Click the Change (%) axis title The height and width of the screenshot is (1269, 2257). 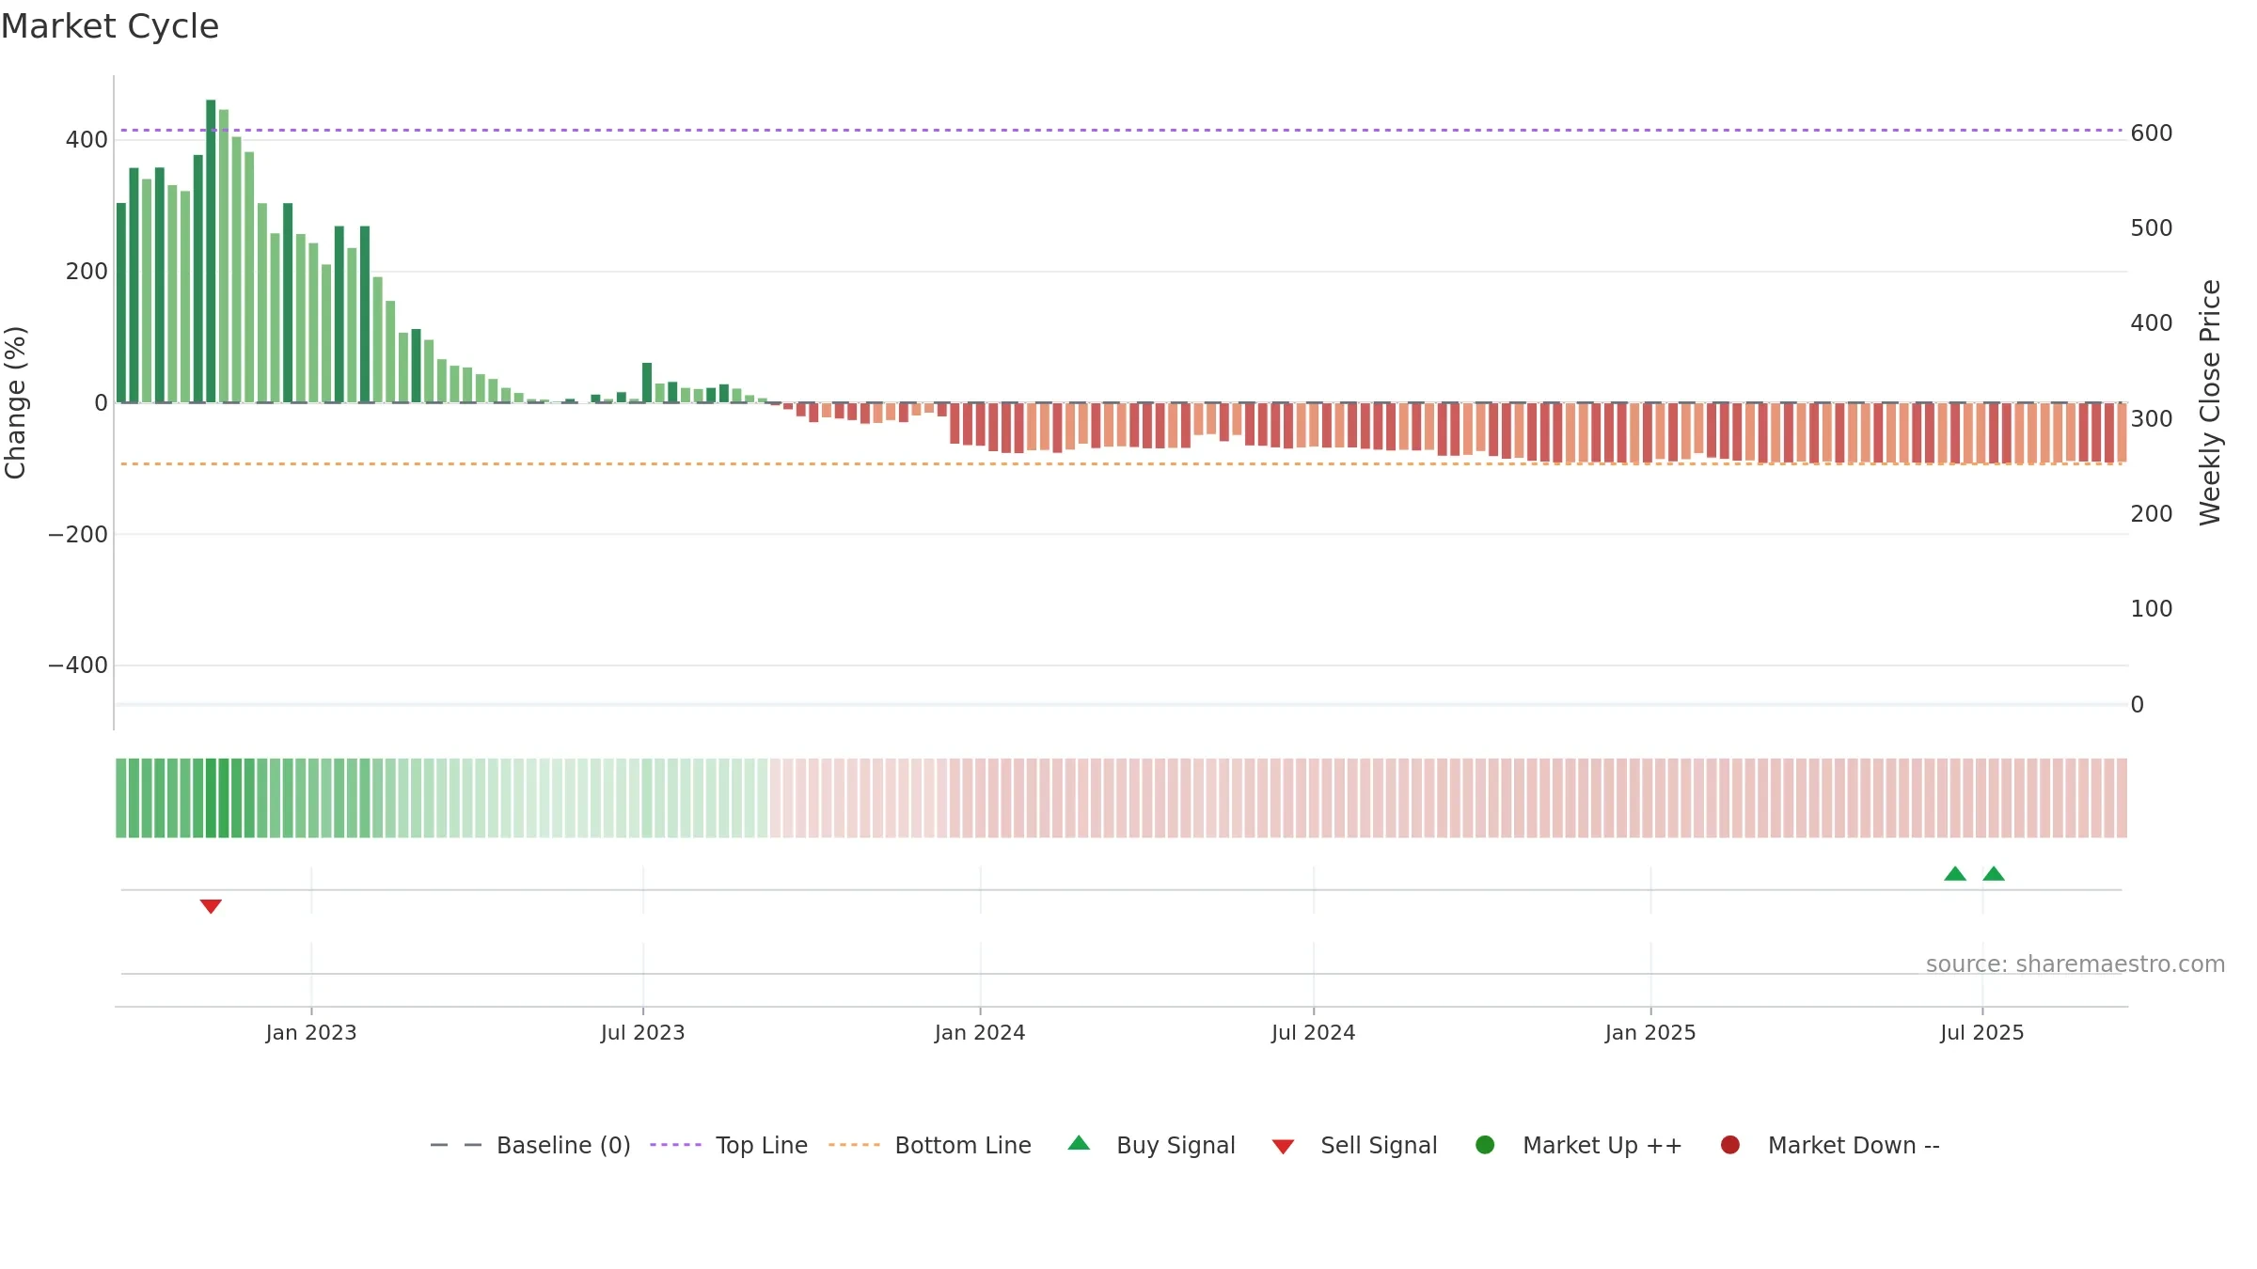click(16, 402)
